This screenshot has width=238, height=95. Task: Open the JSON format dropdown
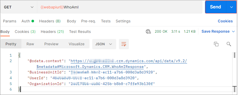[x=104, y=44]
